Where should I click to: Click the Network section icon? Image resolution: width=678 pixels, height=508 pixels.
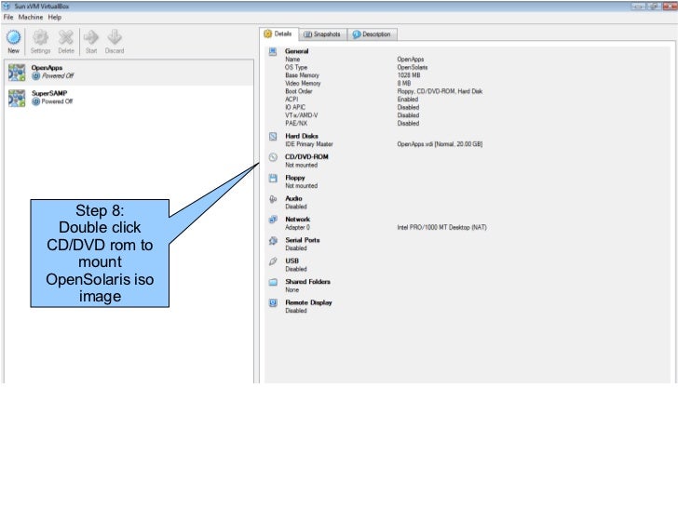click(273, 220)
